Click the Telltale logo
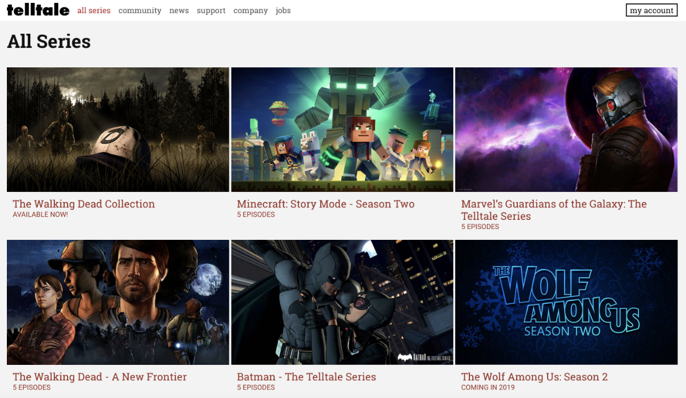The height and width of the screenshot is (398, 686). coord(38,10)
